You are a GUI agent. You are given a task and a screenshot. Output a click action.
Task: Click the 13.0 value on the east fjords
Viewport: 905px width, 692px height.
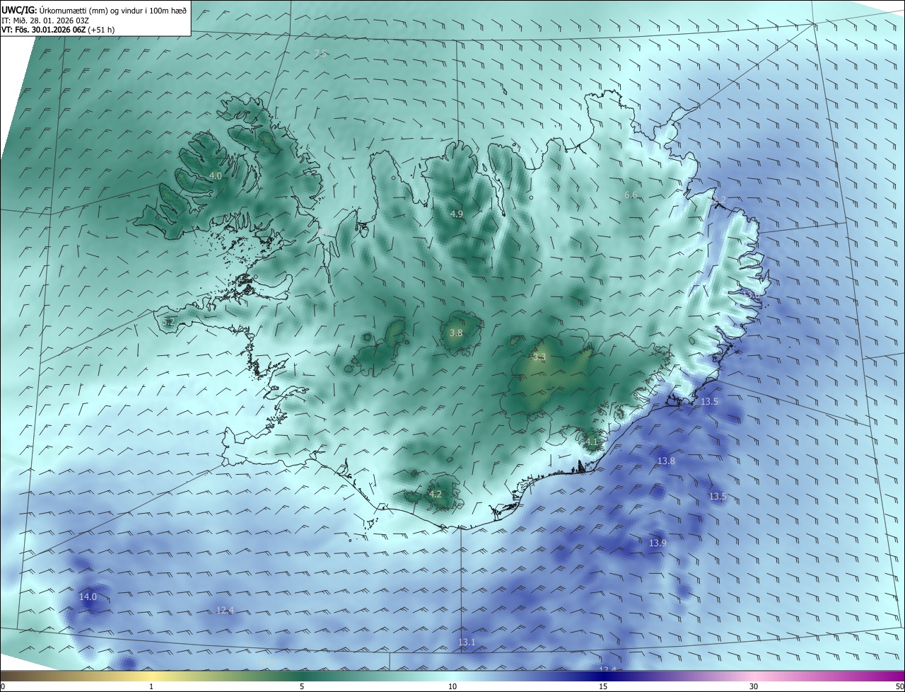(751, 294)
